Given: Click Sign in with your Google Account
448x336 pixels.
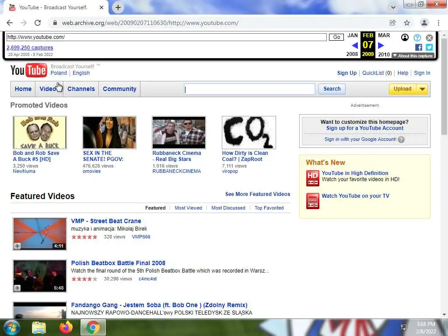Looking at the screenshot, I should point(360,139).
